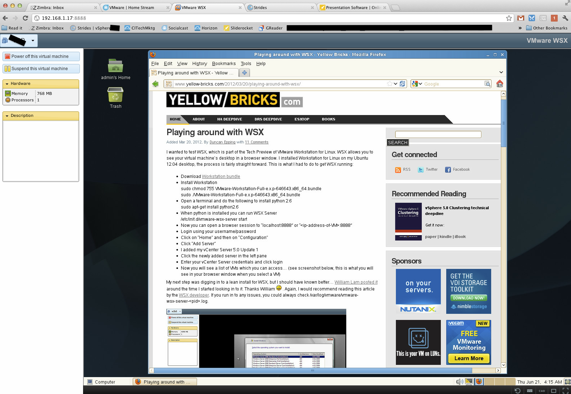The image size is (571, 394).
Task: Click the RSS feed icon
Action: coord(398,170)
